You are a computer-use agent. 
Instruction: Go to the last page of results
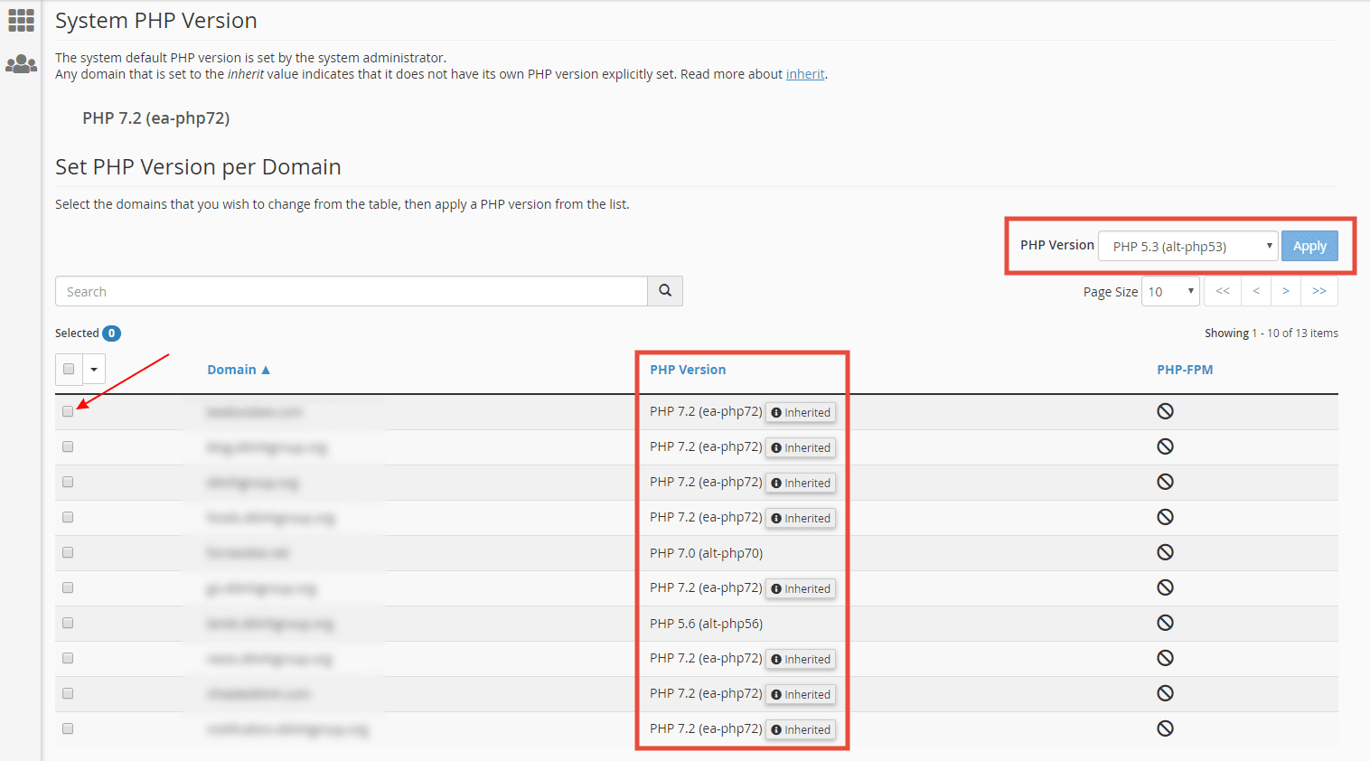pyautogui.click(x=1319, y=291)
